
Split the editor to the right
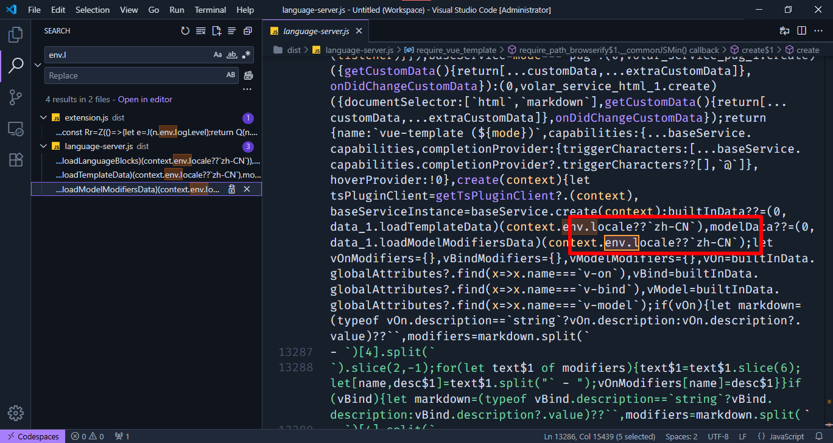click(801, 30)
